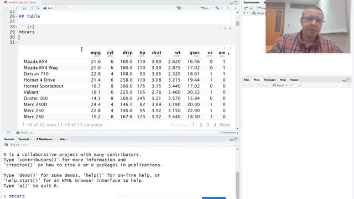The image size is (354, 199).
Task: Click the Mazda RX4 Wag row name
Action: 40,67
